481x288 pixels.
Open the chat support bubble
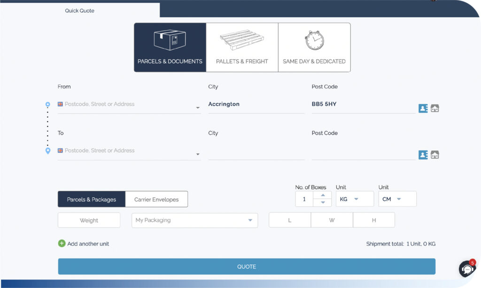click(x=466, y=269)
